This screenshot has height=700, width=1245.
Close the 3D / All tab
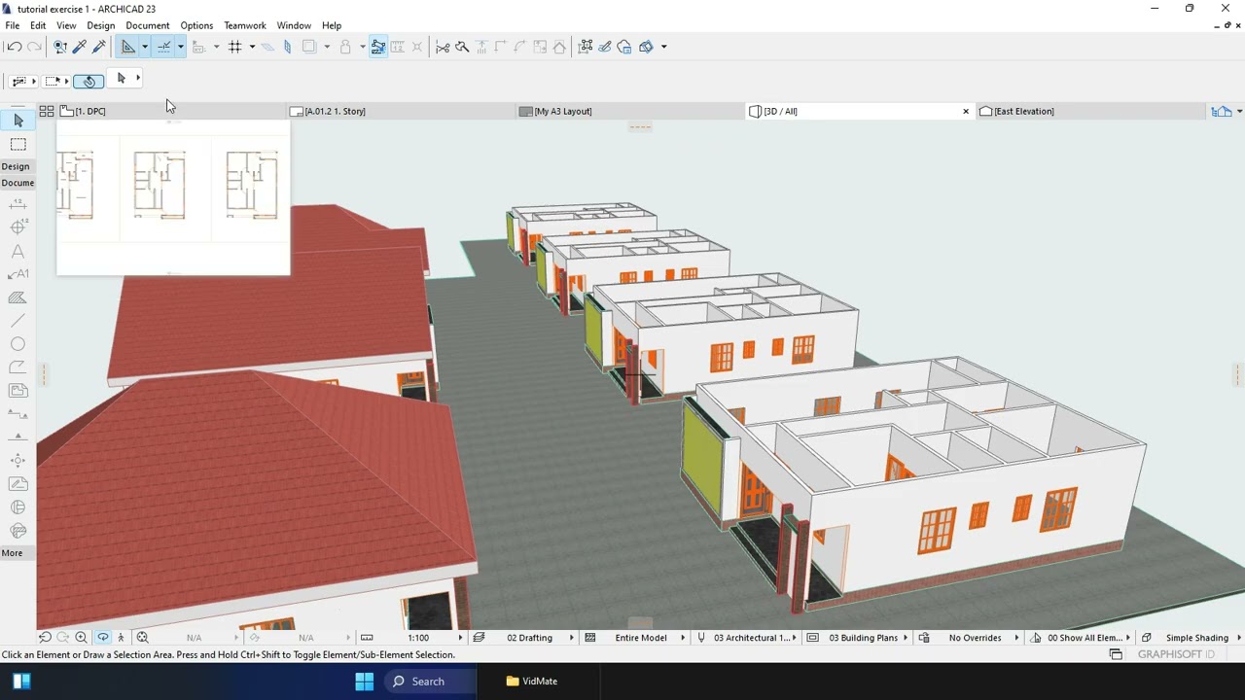(x=966, y=111)
